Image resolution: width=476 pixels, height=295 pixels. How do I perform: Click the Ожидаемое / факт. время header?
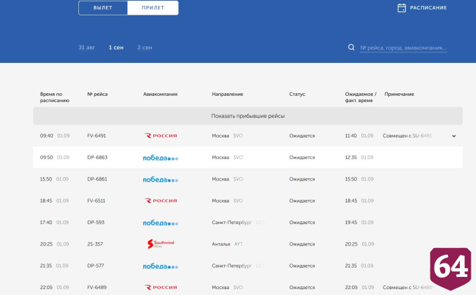coord(360,97)
